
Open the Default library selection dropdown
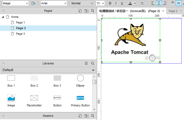[48, 70]
